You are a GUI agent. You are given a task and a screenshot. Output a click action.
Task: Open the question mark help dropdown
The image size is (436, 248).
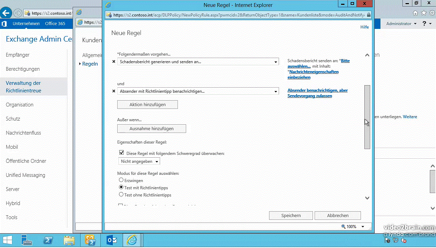pyautogui.click(x=427, y=24)
